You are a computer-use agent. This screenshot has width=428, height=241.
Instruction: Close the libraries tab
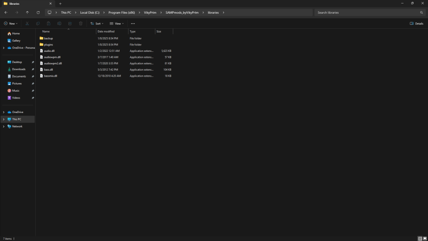coord(51,4)
